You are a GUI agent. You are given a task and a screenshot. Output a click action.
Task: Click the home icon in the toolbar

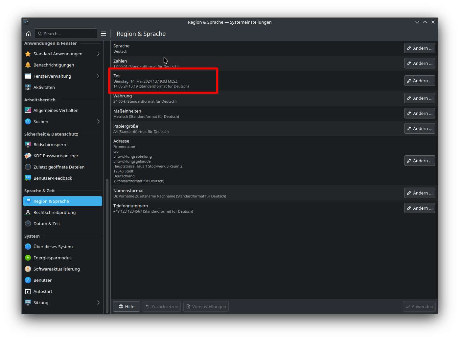pos(29,33)
